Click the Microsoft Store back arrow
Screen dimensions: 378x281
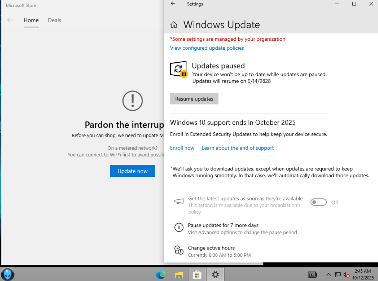point(10,20)
